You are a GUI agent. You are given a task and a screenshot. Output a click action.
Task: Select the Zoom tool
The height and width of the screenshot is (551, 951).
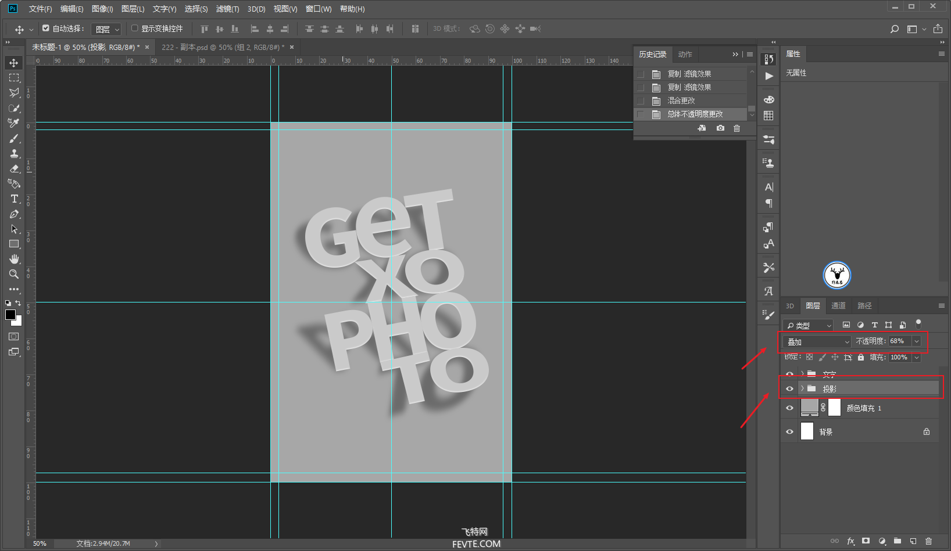(x=14, y=274)
